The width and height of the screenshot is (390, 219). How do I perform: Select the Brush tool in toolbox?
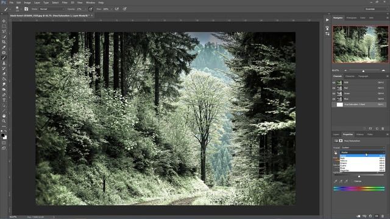pos(4,58)
